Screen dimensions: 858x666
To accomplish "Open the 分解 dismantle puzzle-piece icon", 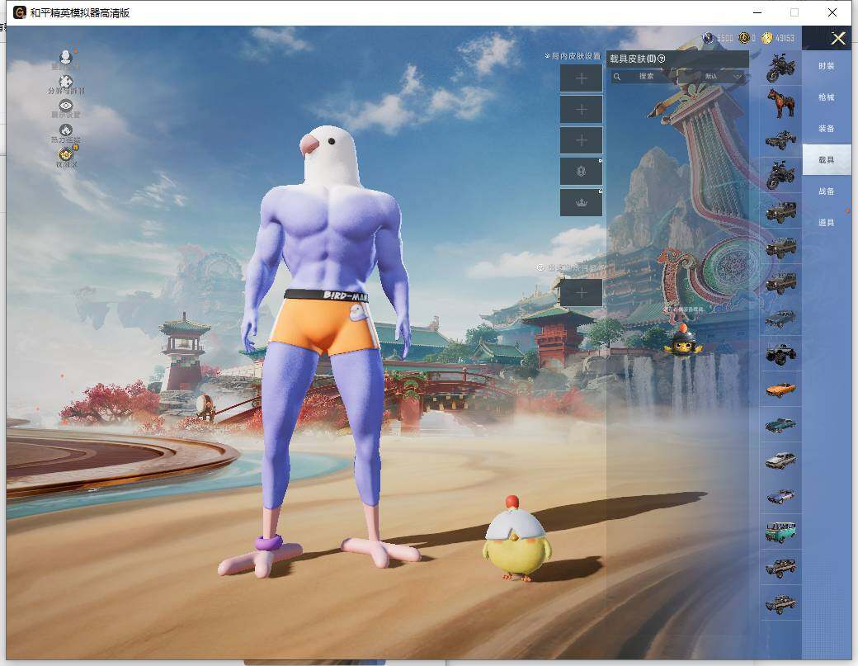I will [x=66, y=82].
